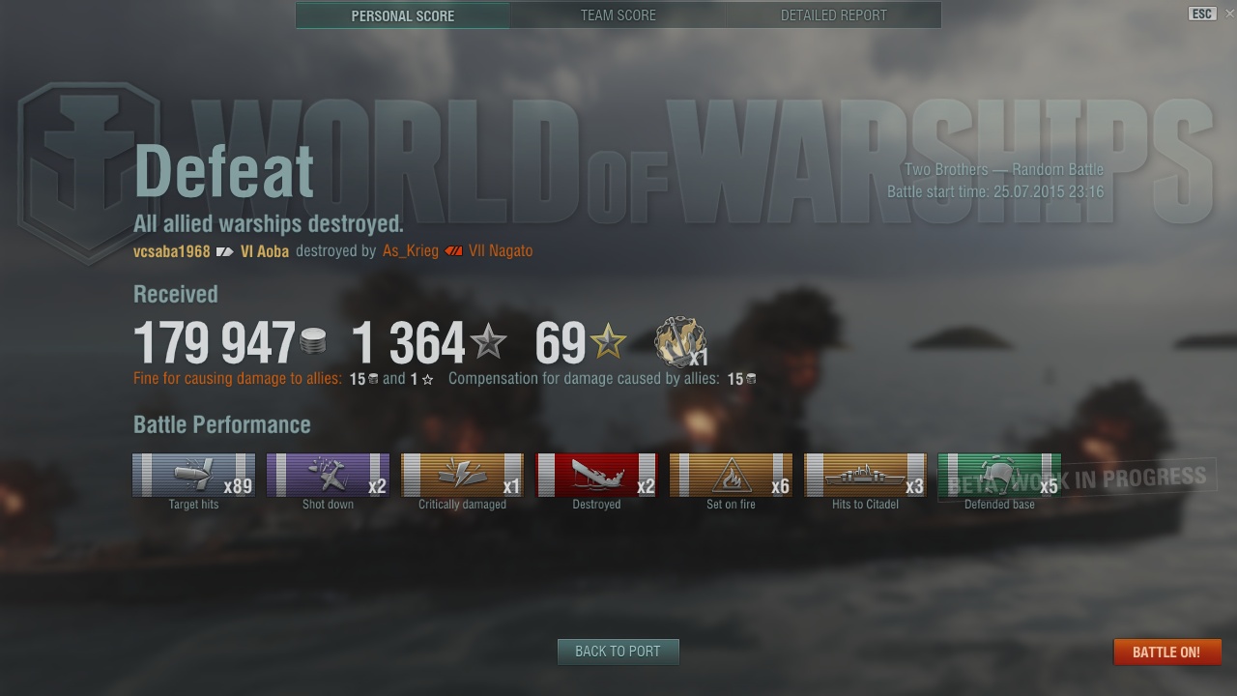Screen dimensions: 1237x696
Task: Select the Hits to Citadel ribbon
Action: (x=865, y=475)
